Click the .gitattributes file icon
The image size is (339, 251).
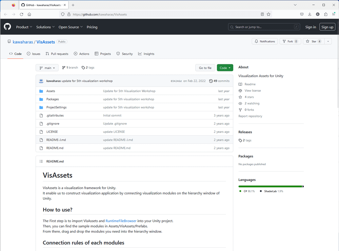[x=41, y=116]
